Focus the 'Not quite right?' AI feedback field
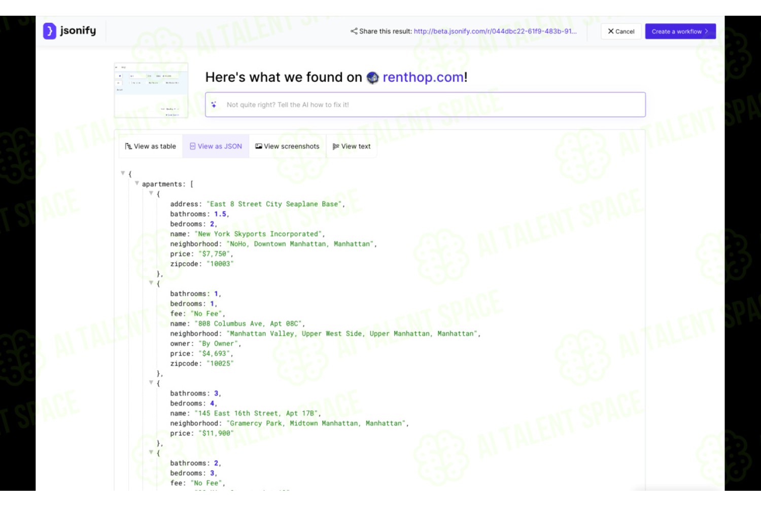Viewport: 761px width, 507px height. (425, 104)
